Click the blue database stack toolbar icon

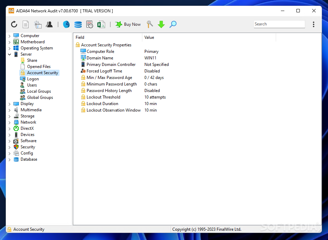pyautogui.click(x=78, y=24)
